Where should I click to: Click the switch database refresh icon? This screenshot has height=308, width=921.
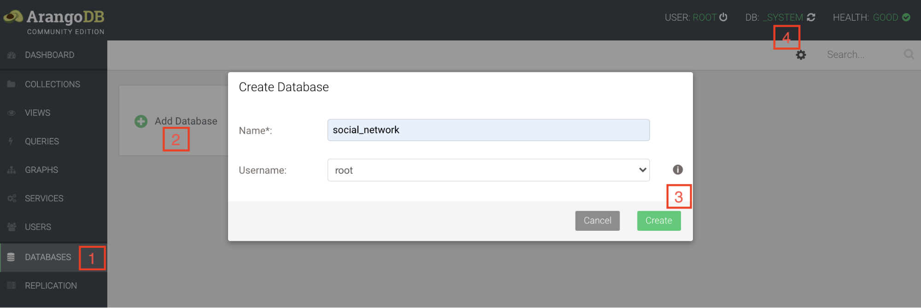(811, 17)
